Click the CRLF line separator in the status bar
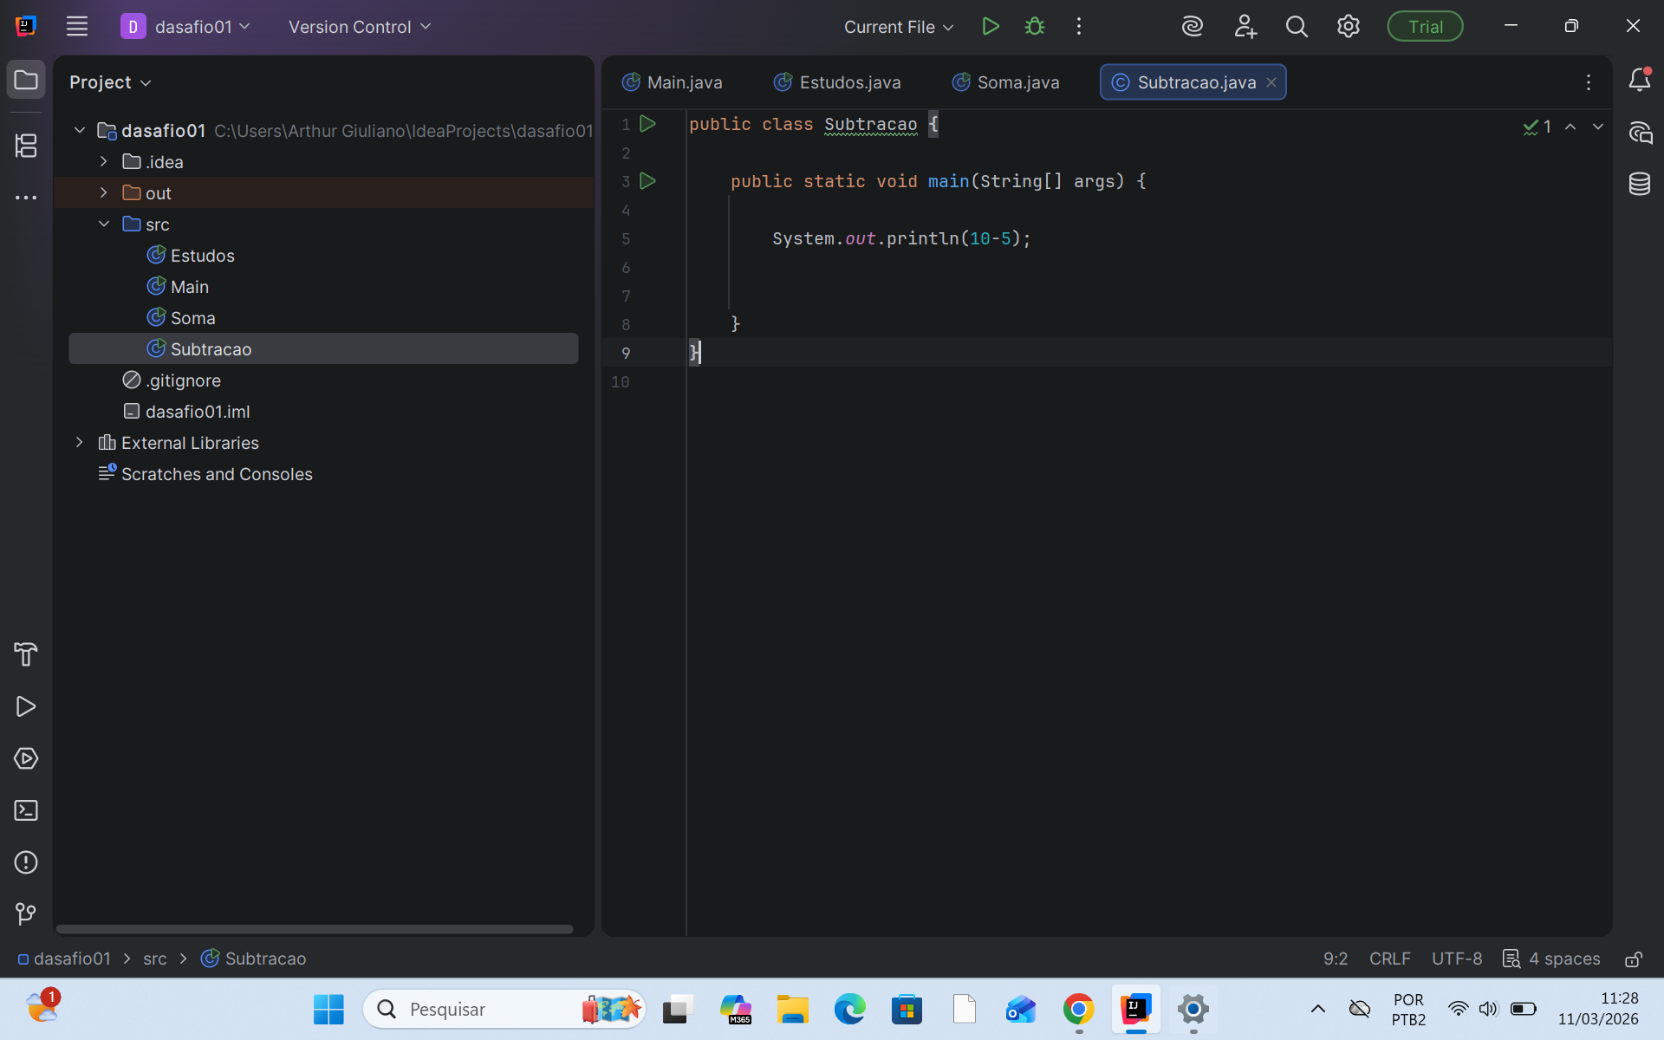The width and height of the screenshot is (1664, 1040). (1389, 959)
